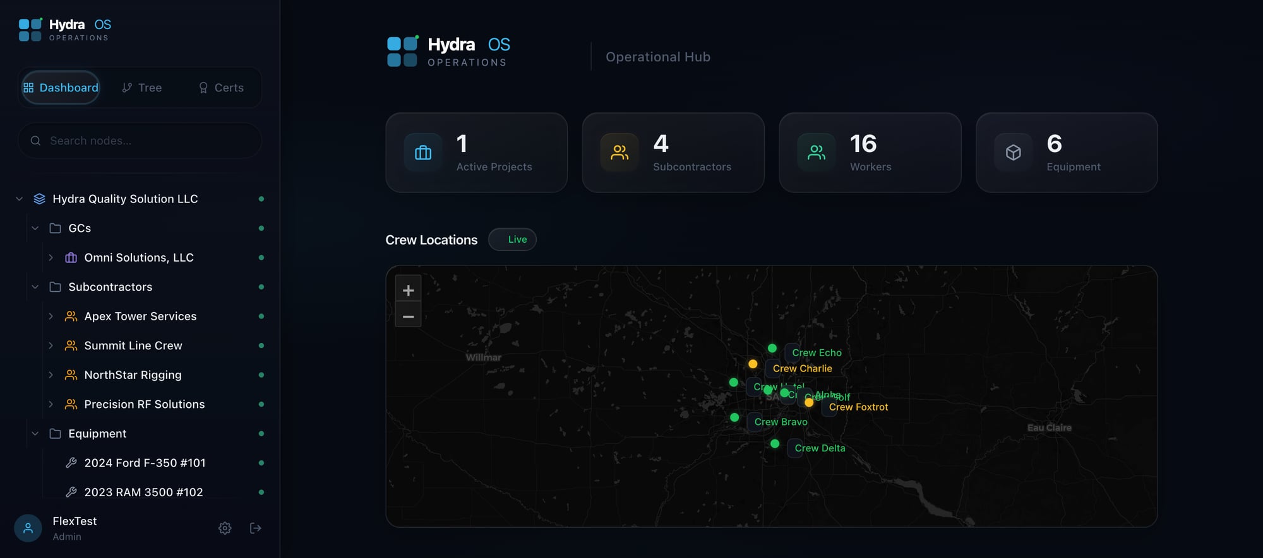Select the Summit Line Crew label
Image resolution: width=1263 pixels, height=558 pixels.
tap(133, 346)
